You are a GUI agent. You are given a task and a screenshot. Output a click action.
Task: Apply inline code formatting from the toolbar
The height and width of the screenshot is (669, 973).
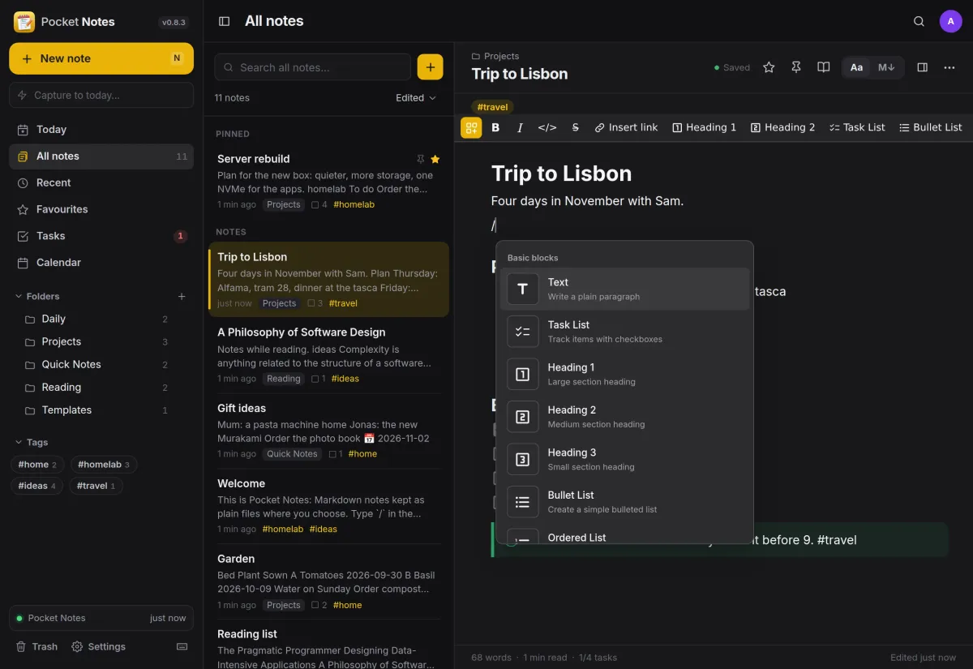(547, 127)
